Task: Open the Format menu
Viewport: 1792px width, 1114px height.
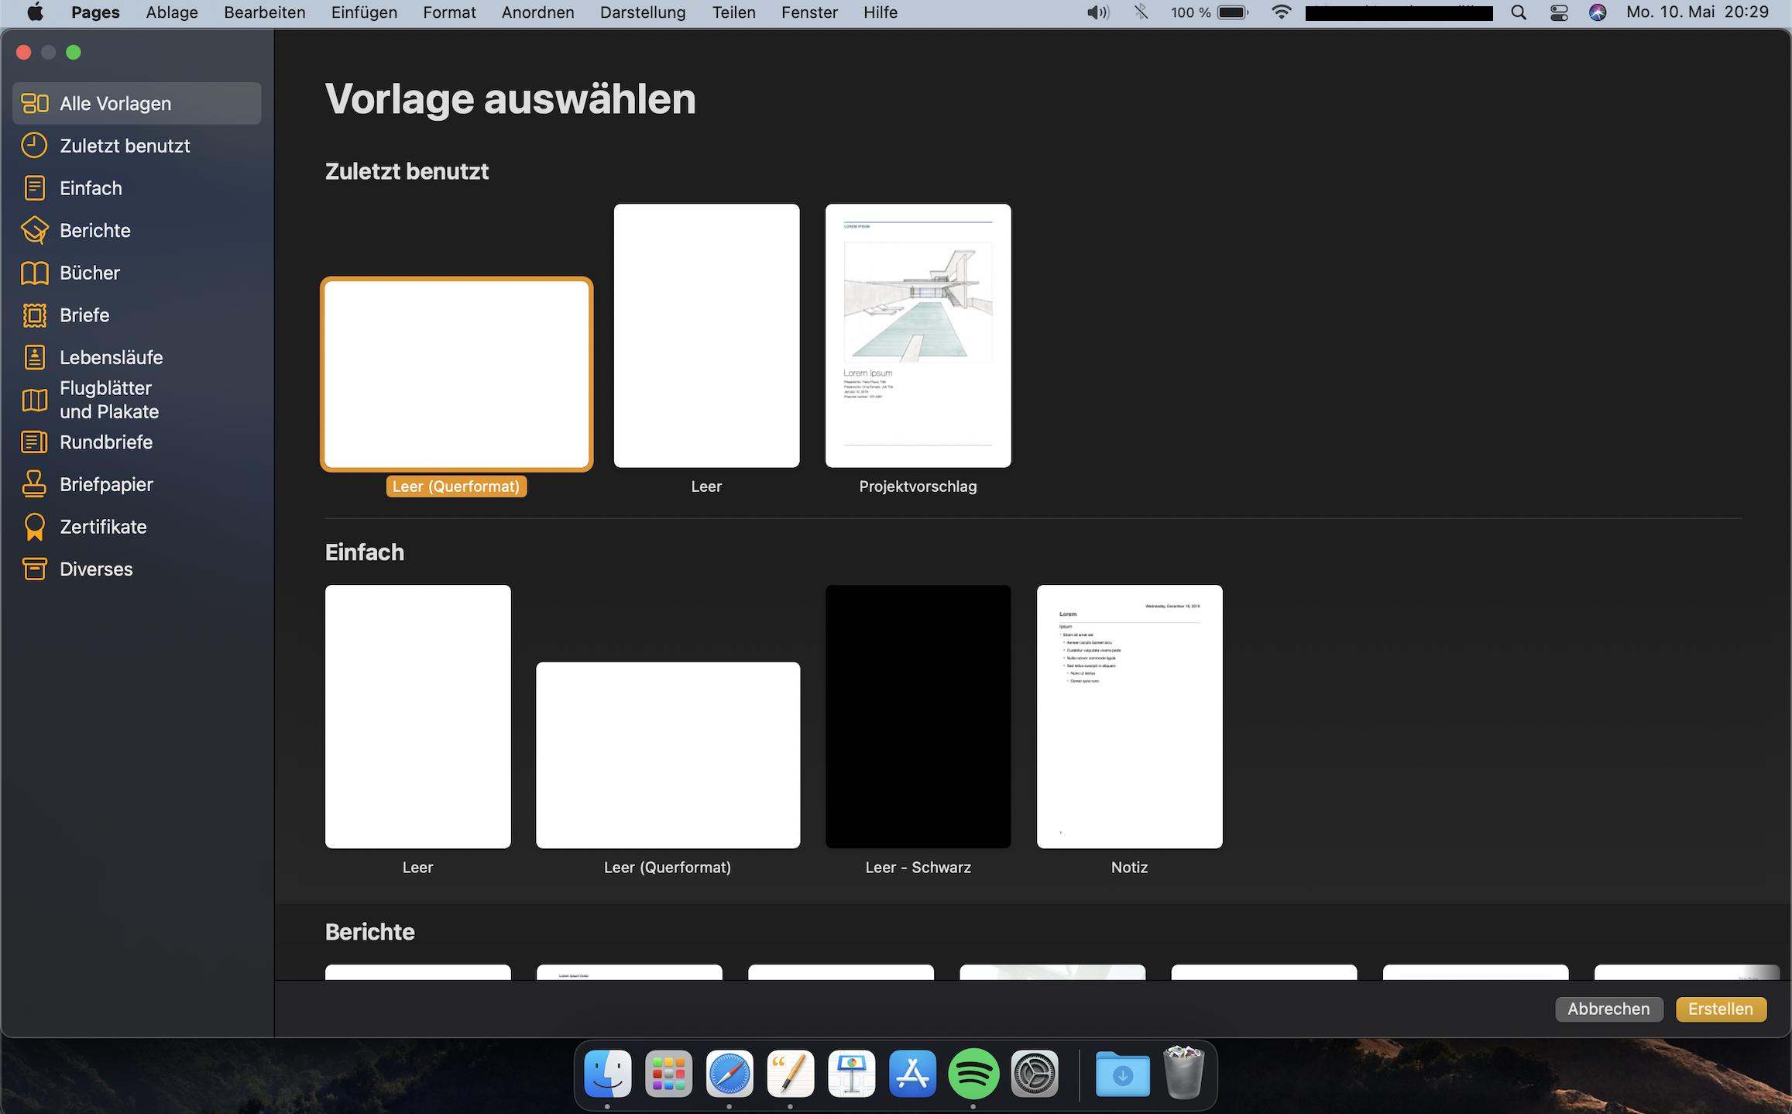Action: [x=449, y=12]
